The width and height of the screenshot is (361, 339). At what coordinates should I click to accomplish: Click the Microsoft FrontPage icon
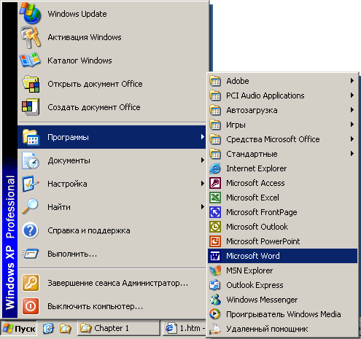215,212
